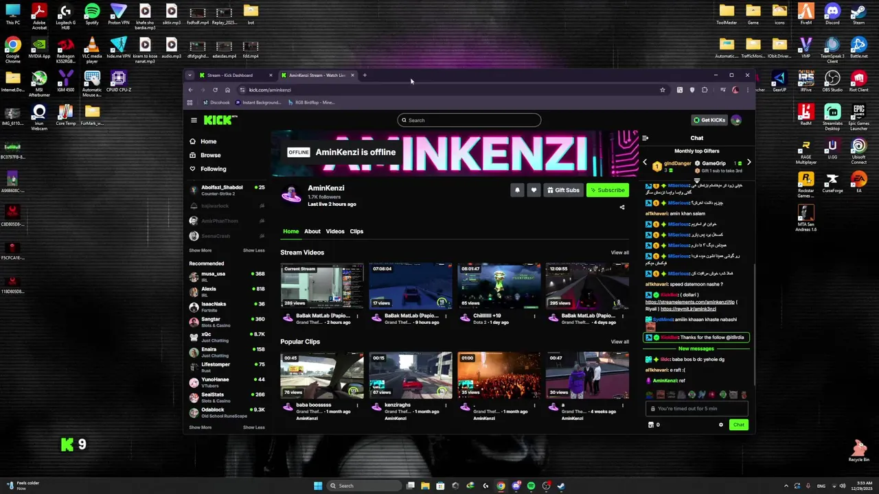Image resolution: width=879 pixels, height=494 pixels.
Task: Collapse the chat panel with arrow icon
Action: click(645, 138)
